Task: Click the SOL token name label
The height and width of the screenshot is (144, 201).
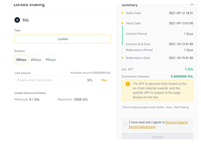Action: (26, 20)
